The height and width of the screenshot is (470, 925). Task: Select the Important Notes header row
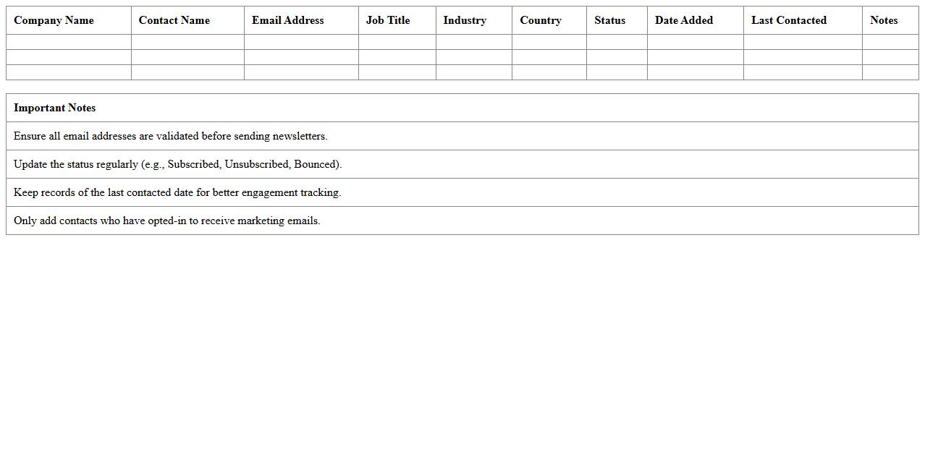click(462, 107)
